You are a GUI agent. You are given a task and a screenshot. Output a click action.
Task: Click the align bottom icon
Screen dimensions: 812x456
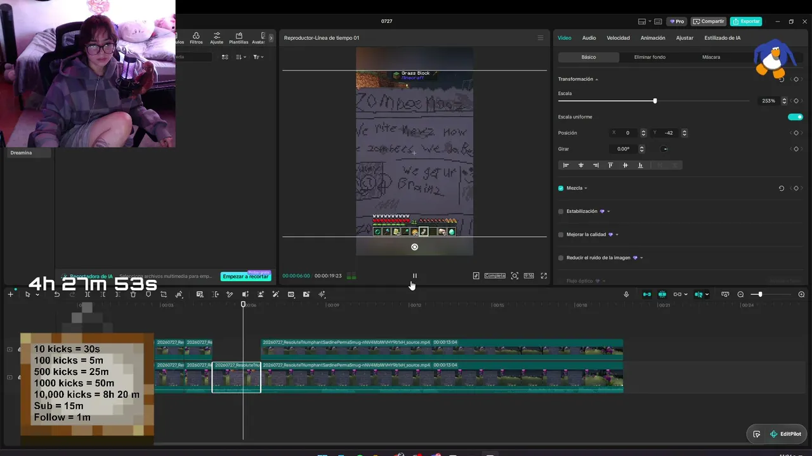click(x=640, y=165)
